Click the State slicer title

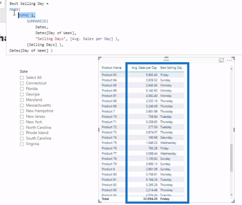[x=24, y=72]
